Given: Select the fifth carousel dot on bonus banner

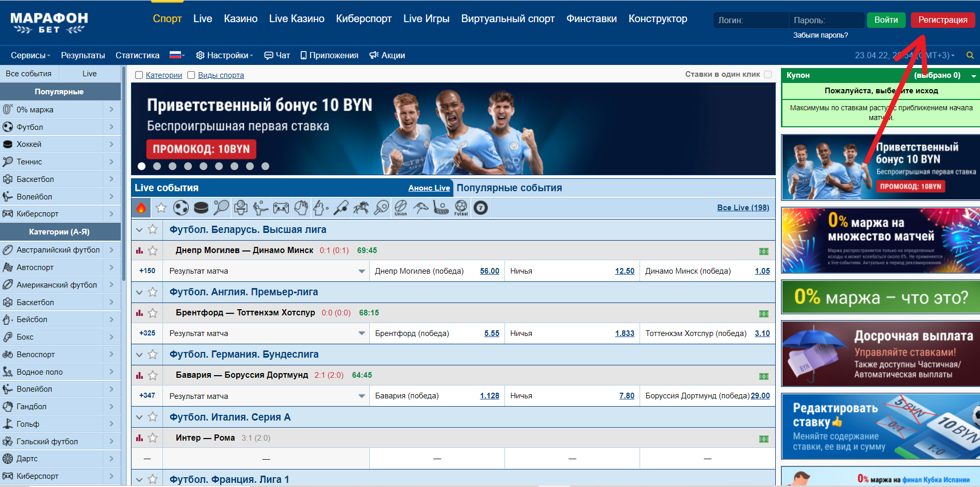Looking at the screenshot, I should (203, 166).
